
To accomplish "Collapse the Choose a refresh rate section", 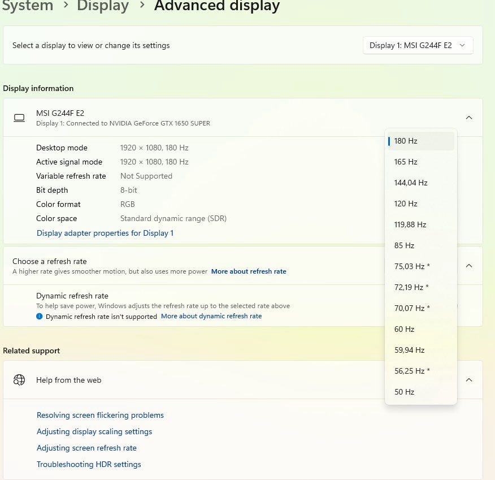I will pos(468,266).
